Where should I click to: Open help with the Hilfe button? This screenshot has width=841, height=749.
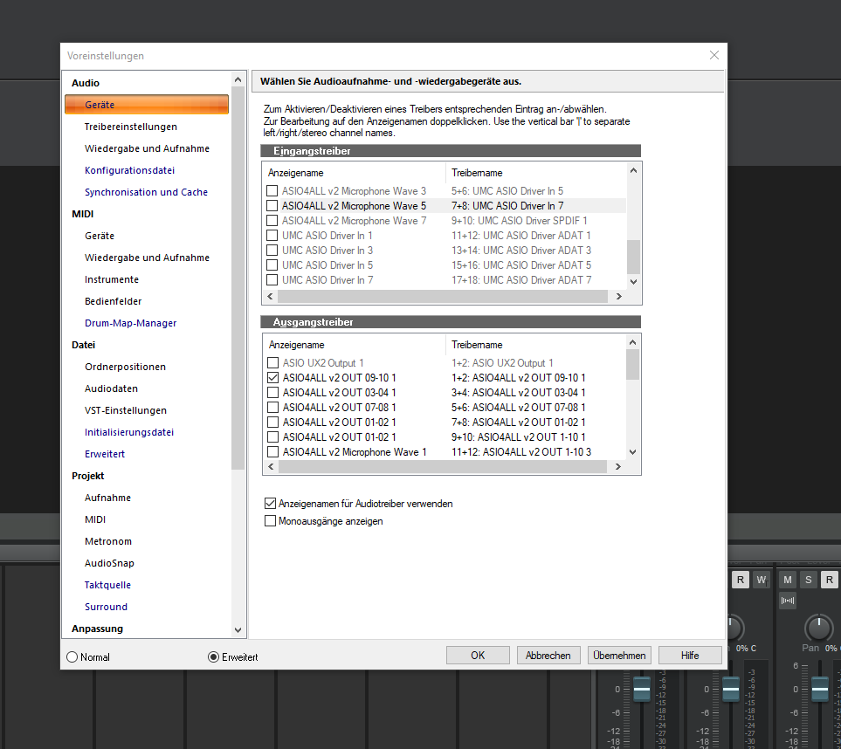(690, 656)
